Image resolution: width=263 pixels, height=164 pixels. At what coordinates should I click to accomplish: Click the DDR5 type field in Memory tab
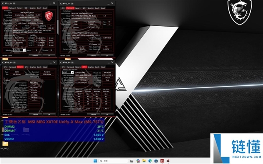[x=17, y=72]
